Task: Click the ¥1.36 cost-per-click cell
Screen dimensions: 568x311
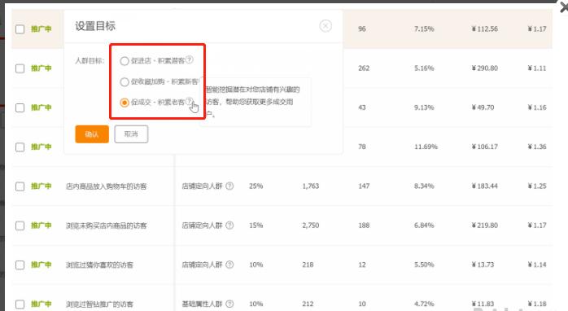Action: pyautogui.click(x=537, y=147)
